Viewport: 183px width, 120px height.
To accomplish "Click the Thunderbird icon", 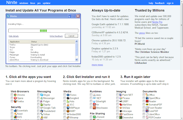I will (x=42, y=111).
